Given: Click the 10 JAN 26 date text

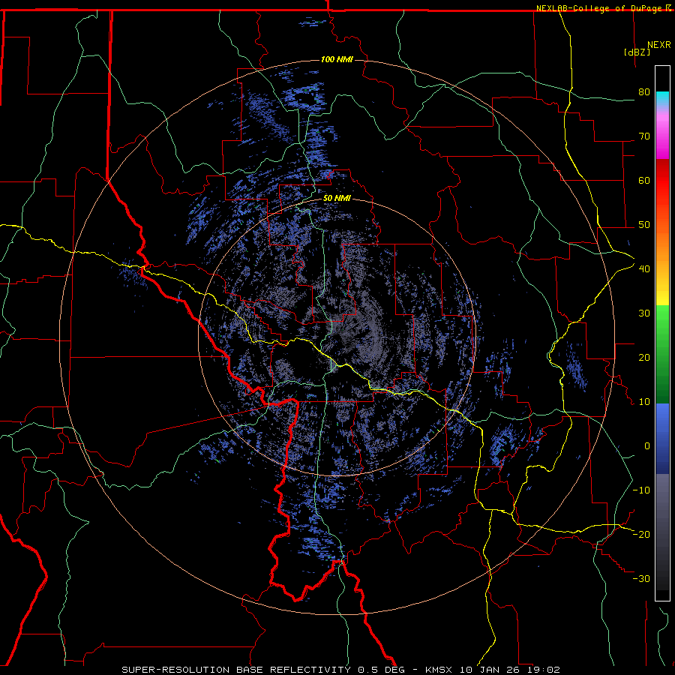Looking at the screenshot, I should pyautogui.click(x=490, y=670).
